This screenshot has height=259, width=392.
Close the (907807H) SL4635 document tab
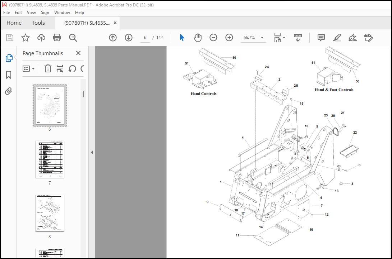115,23
